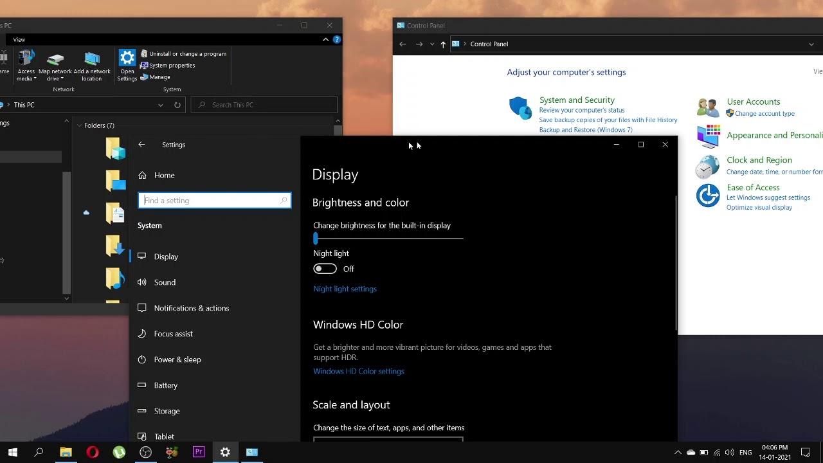Open Clock and Region category
The height and width of the screenshot is (463, 823).
(x=759, y=160)
